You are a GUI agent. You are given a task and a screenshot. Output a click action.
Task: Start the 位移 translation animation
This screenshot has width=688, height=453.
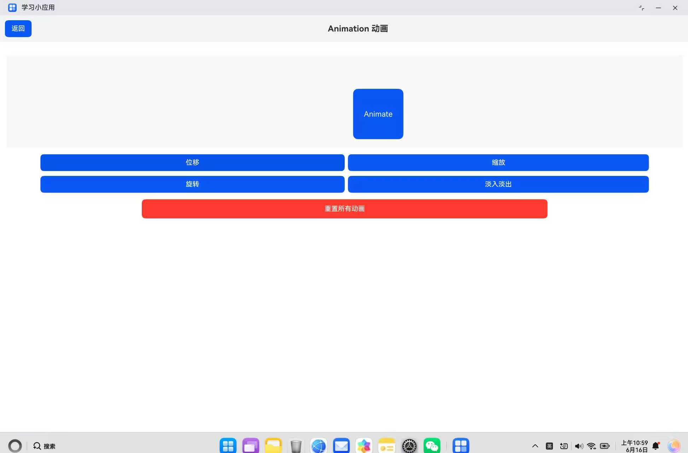pyautogui.click(x=192, y=162)
